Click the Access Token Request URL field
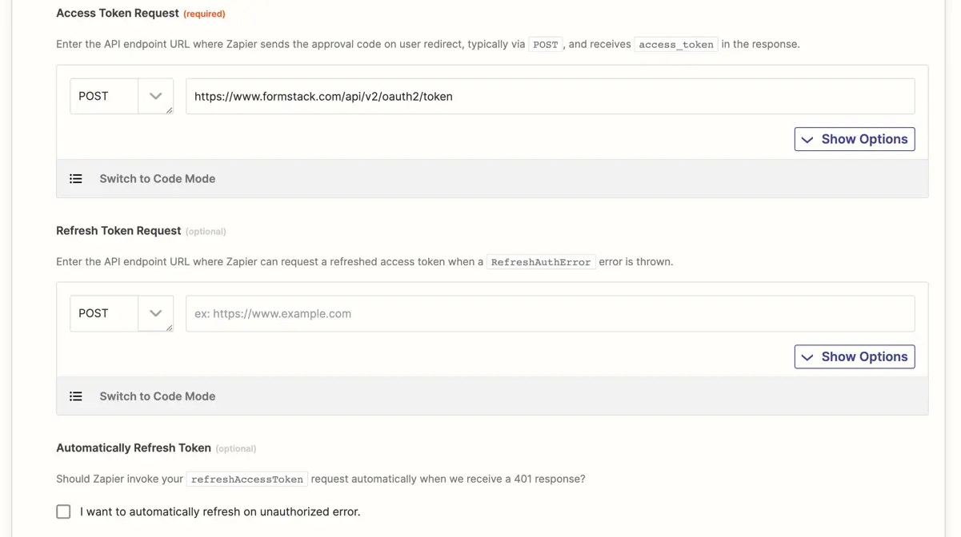 coord(550,96)
